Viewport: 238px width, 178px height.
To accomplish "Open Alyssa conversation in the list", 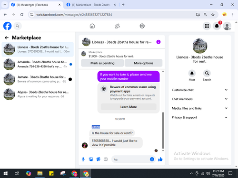I will pyautogui.click(x=38, y=94).
